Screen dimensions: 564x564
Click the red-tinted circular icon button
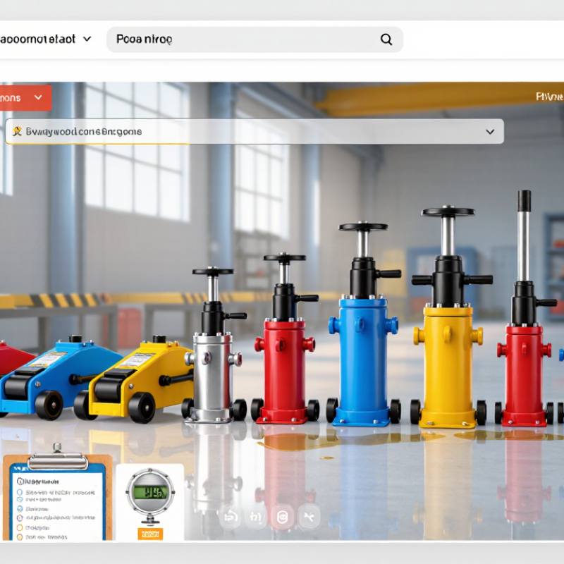(283, 517)
